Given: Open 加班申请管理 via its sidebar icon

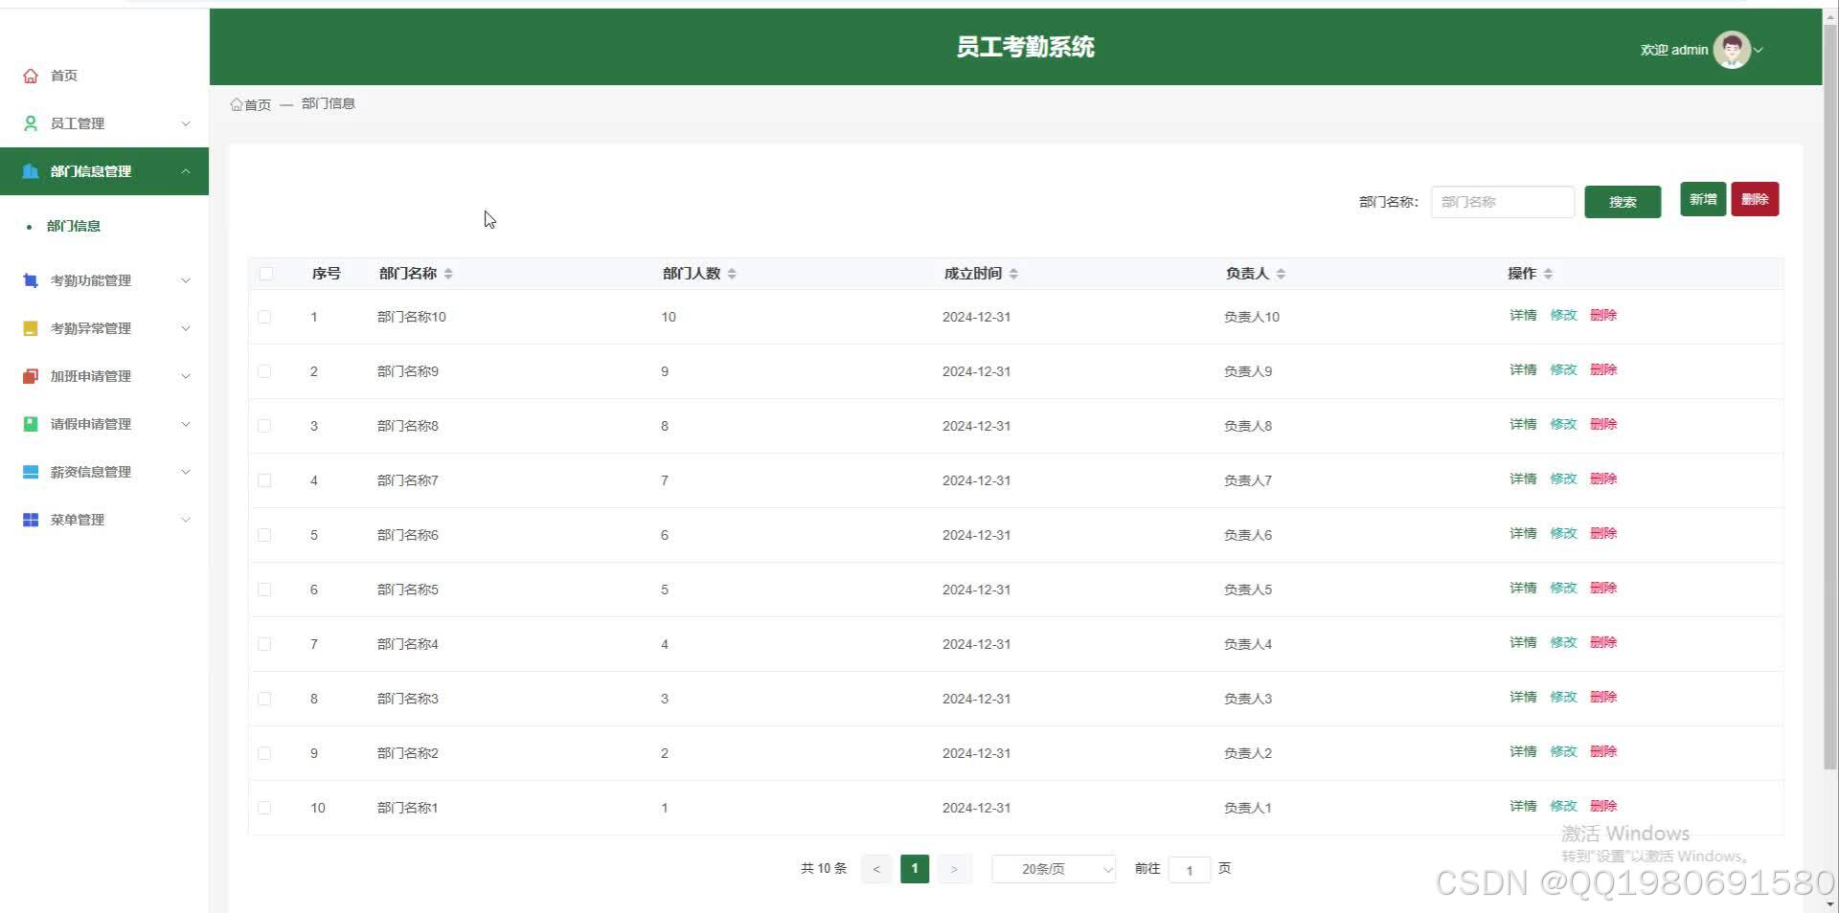Looking at the screenshot, I should tap(29, 375).
